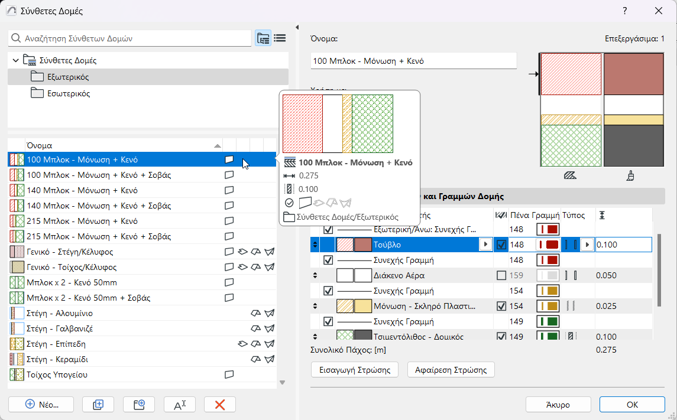Click slab usage icon of Στέγη - Επίπεδη
This screenshot has width=677, height=420.
point(242,344)
